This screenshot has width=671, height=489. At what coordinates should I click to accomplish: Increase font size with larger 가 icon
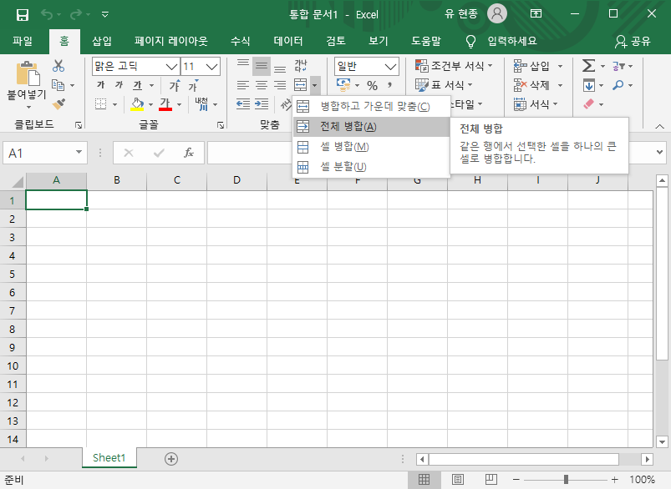(x=175, y=85)
